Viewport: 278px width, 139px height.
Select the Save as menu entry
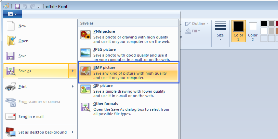point(36,71)
